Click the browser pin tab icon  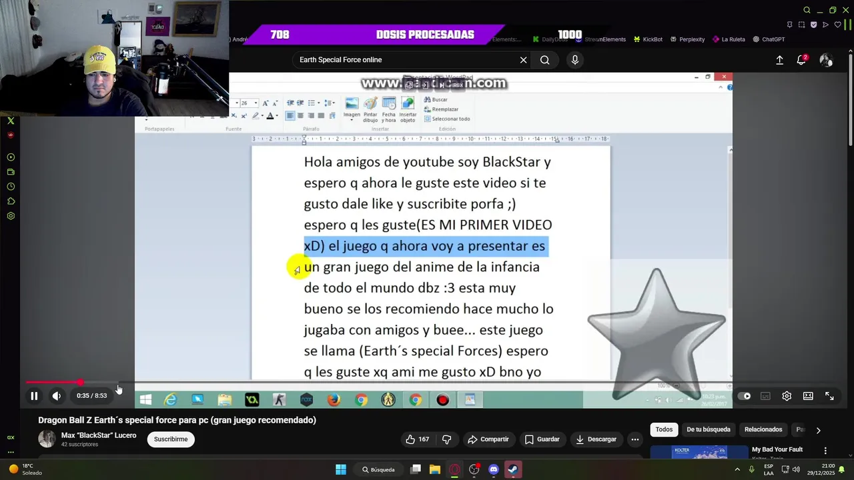(x=789, y=25)
